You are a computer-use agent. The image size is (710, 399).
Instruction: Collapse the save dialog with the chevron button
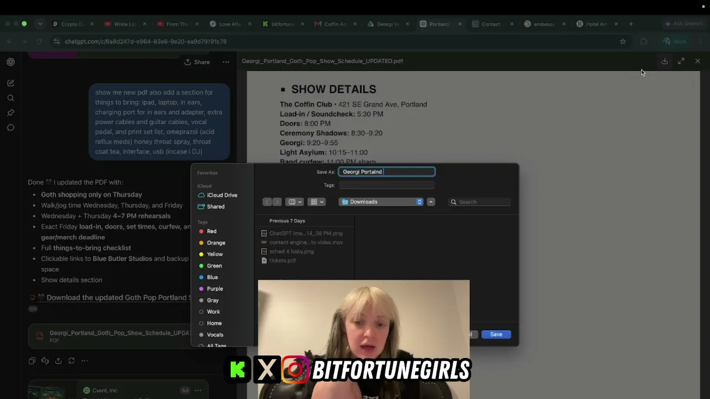point(430,202)
